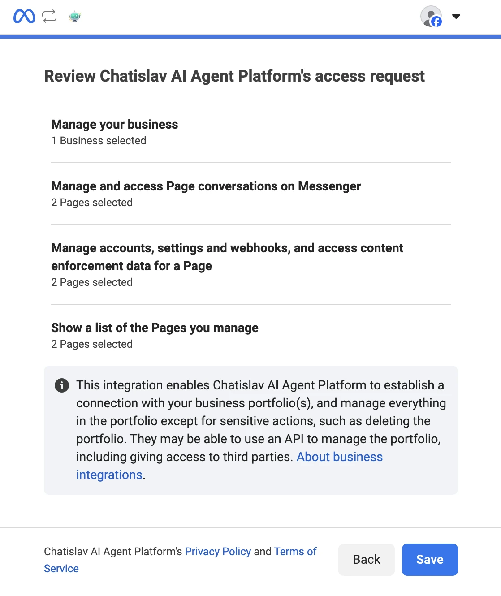Click '2 Pages selected' under Show a list of Pages
Screen dimensions: 501x596
(92, 344)
